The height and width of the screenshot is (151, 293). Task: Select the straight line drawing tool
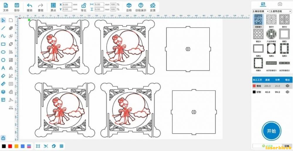3,28
